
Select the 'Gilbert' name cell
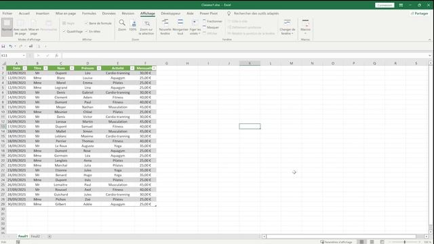(60, 204)
